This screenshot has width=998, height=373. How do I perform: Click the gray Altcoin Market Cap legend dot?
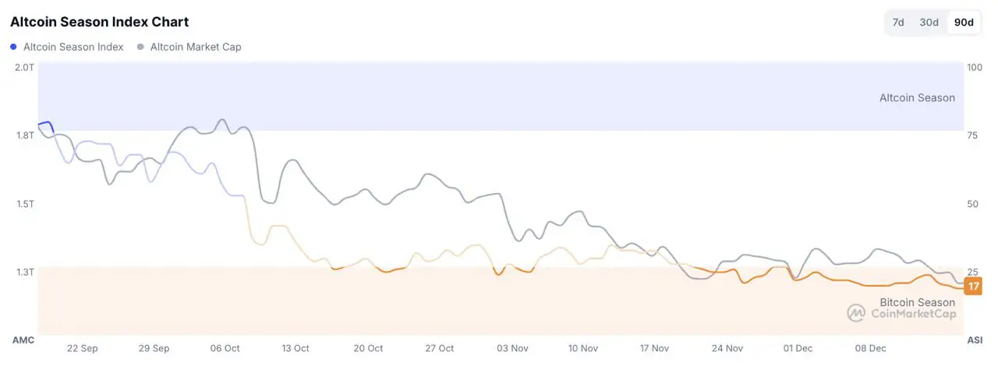(140, 47)
